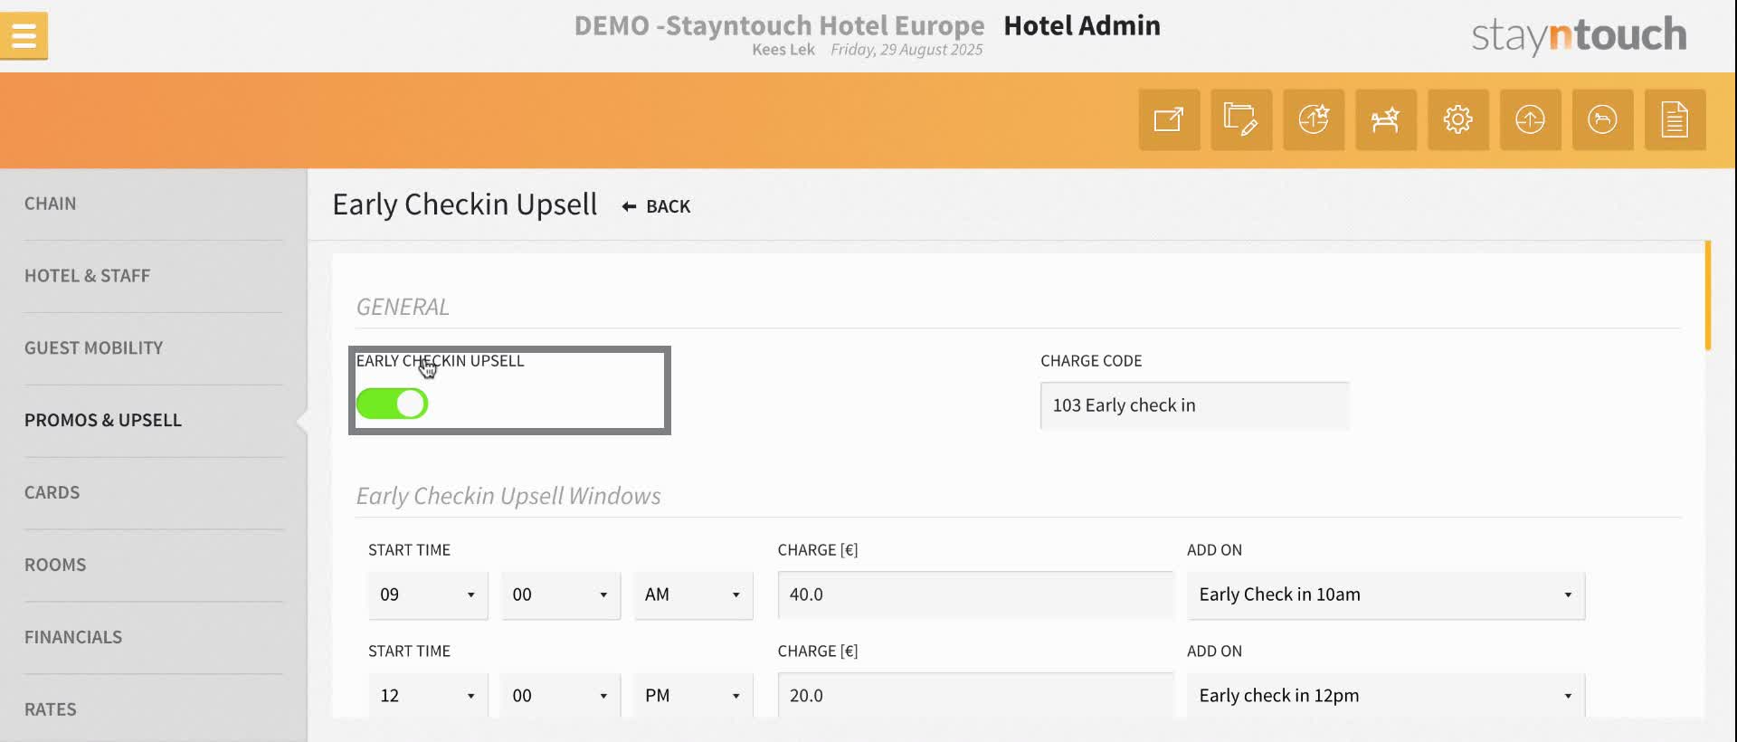Click the circled up-arrow shortcut icon
The width and height of the screenshot is (1737, 742).
1531,119
